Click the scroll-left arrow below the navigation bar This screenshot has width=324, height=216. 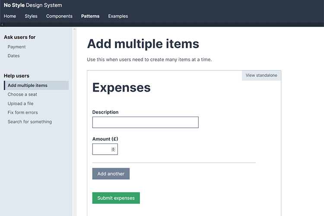coord(2,25)
